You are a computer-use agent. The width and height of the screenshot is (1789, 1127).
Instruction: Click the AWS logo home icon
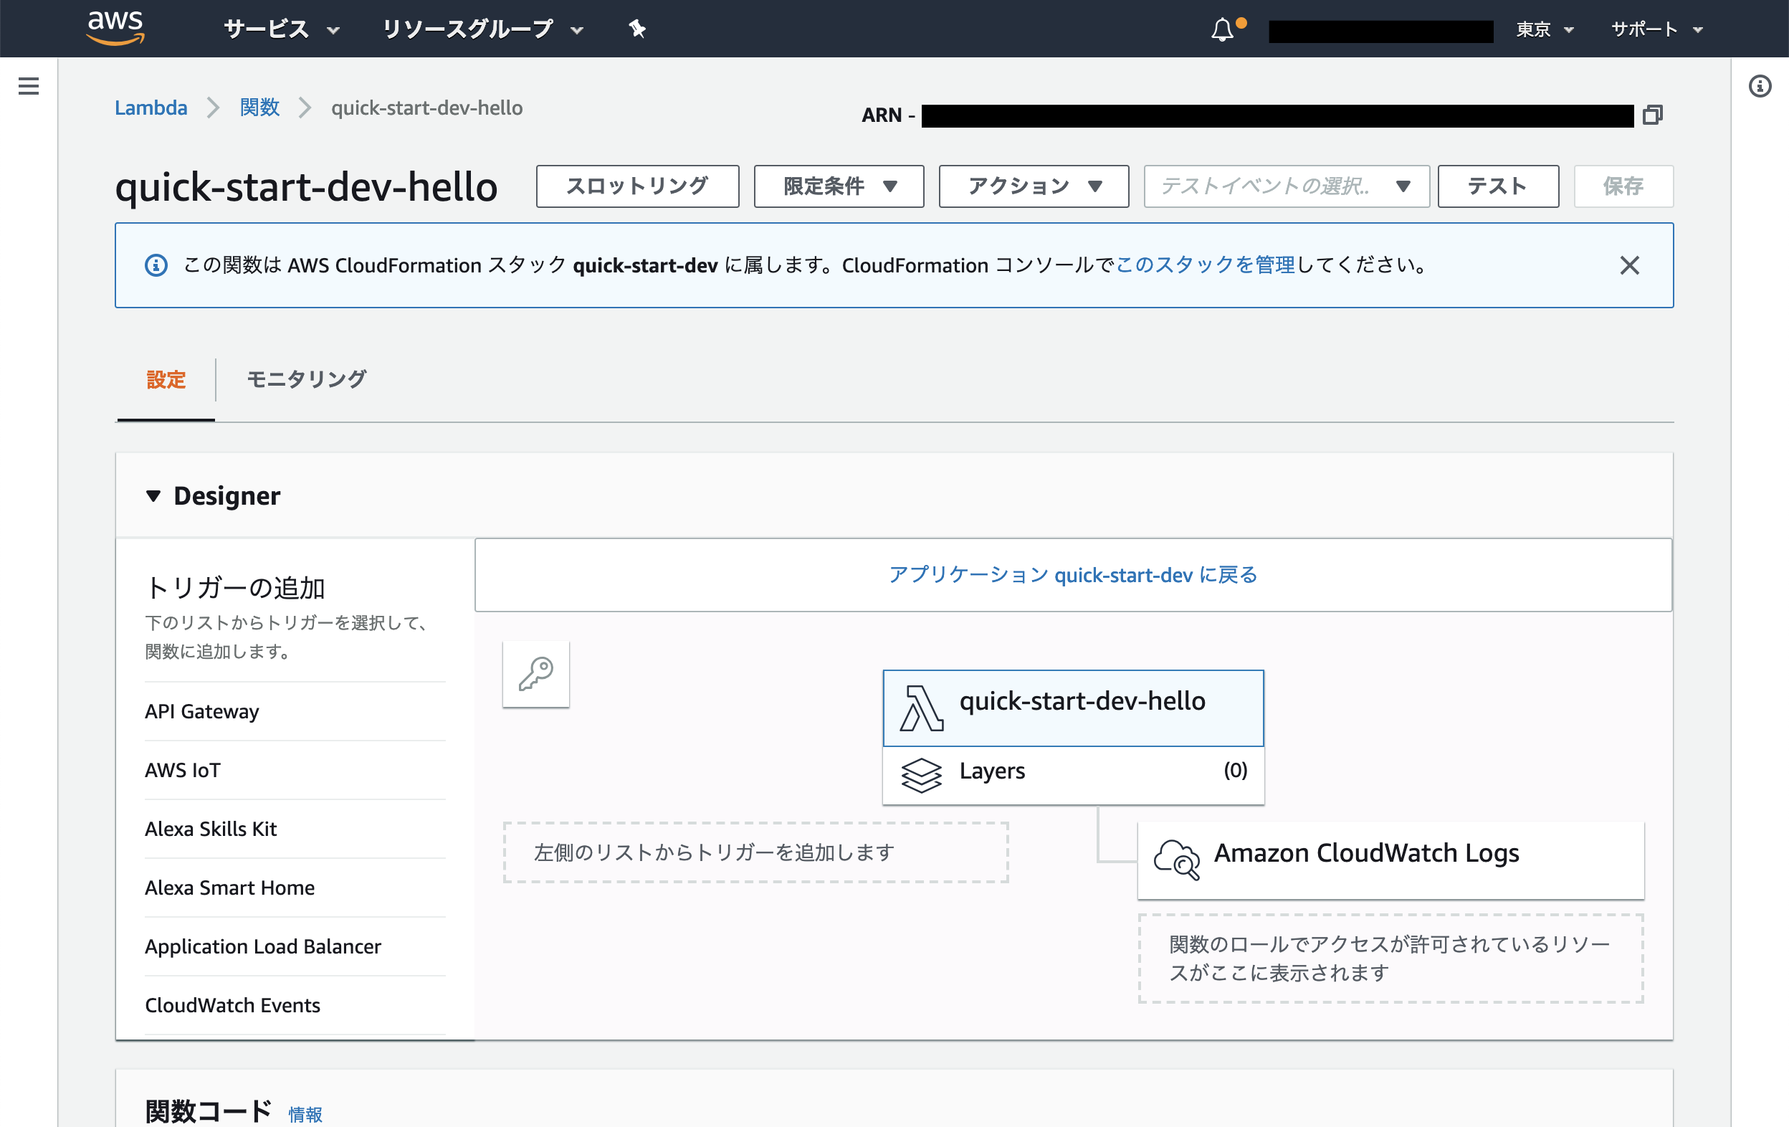tap(115, 28)
